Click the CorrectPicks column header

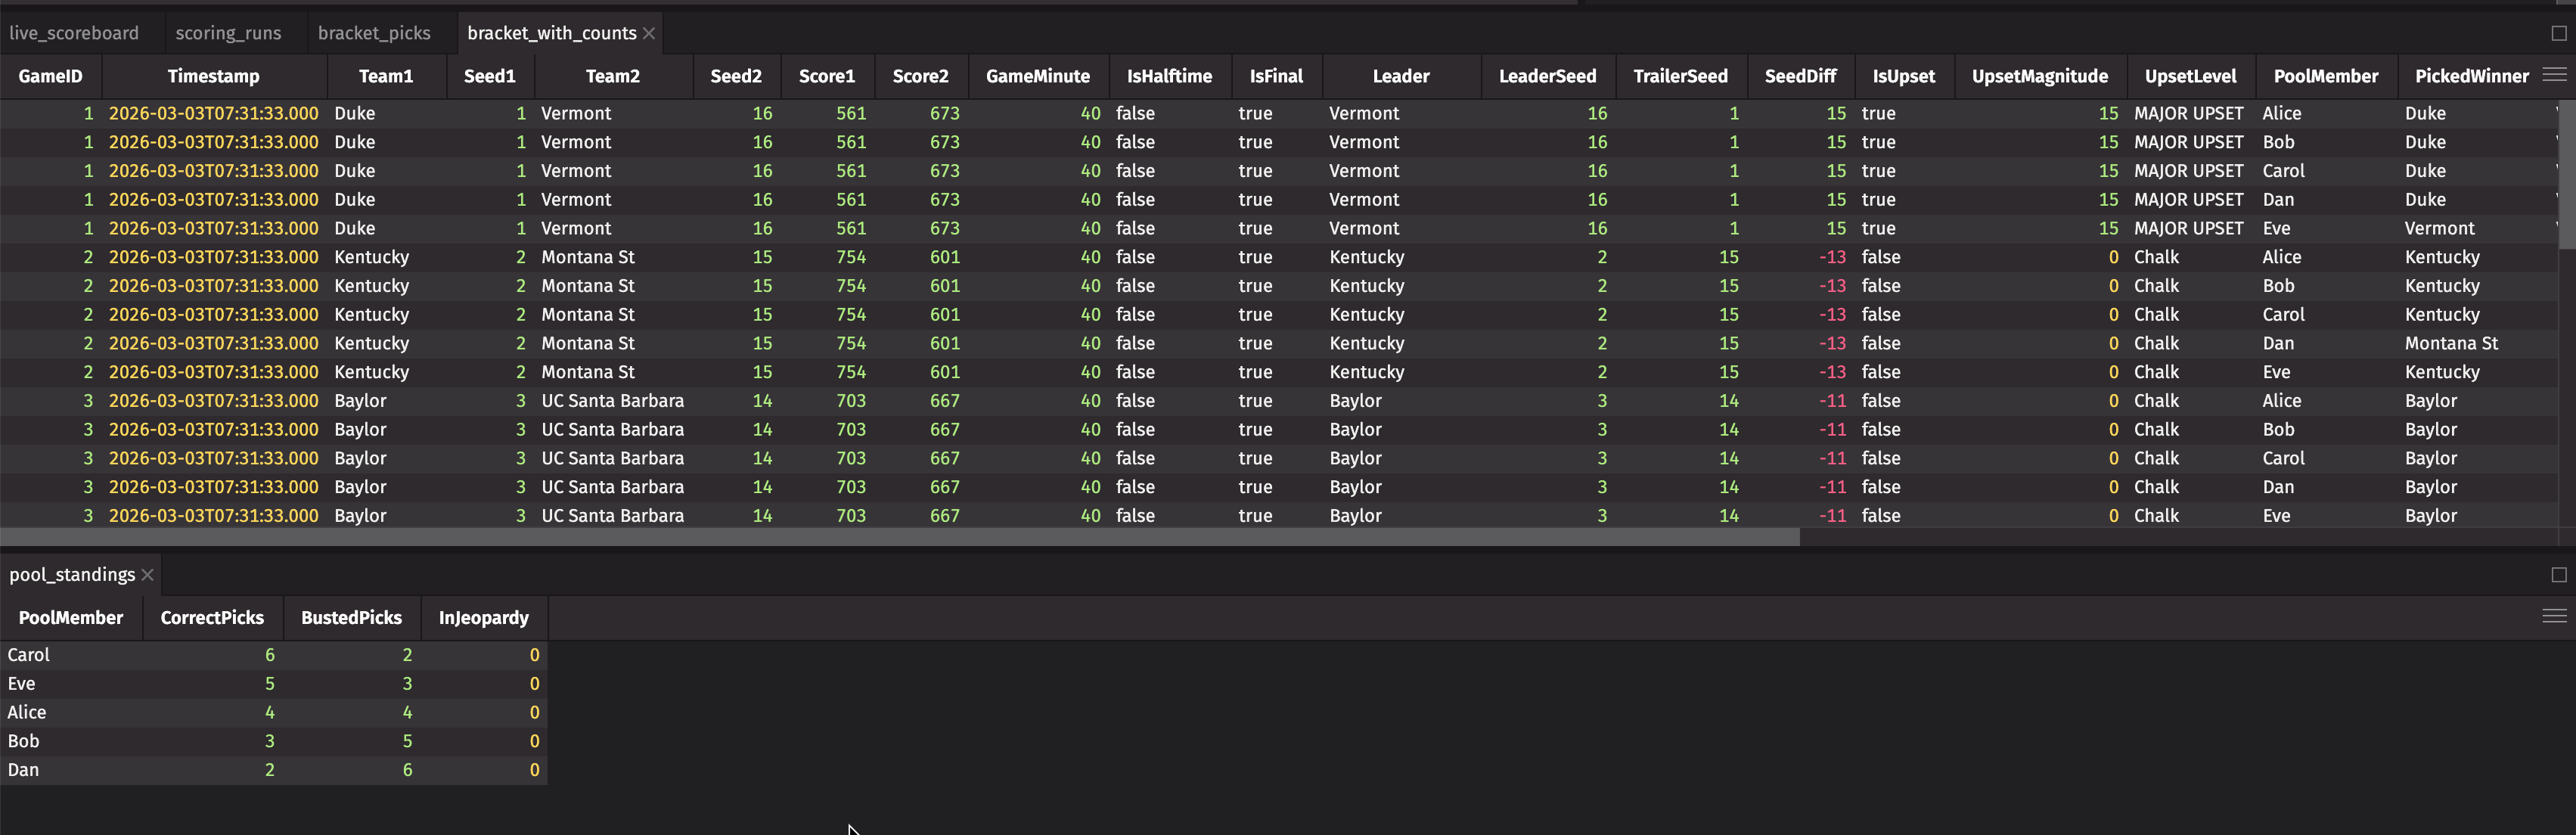(212, 618)
